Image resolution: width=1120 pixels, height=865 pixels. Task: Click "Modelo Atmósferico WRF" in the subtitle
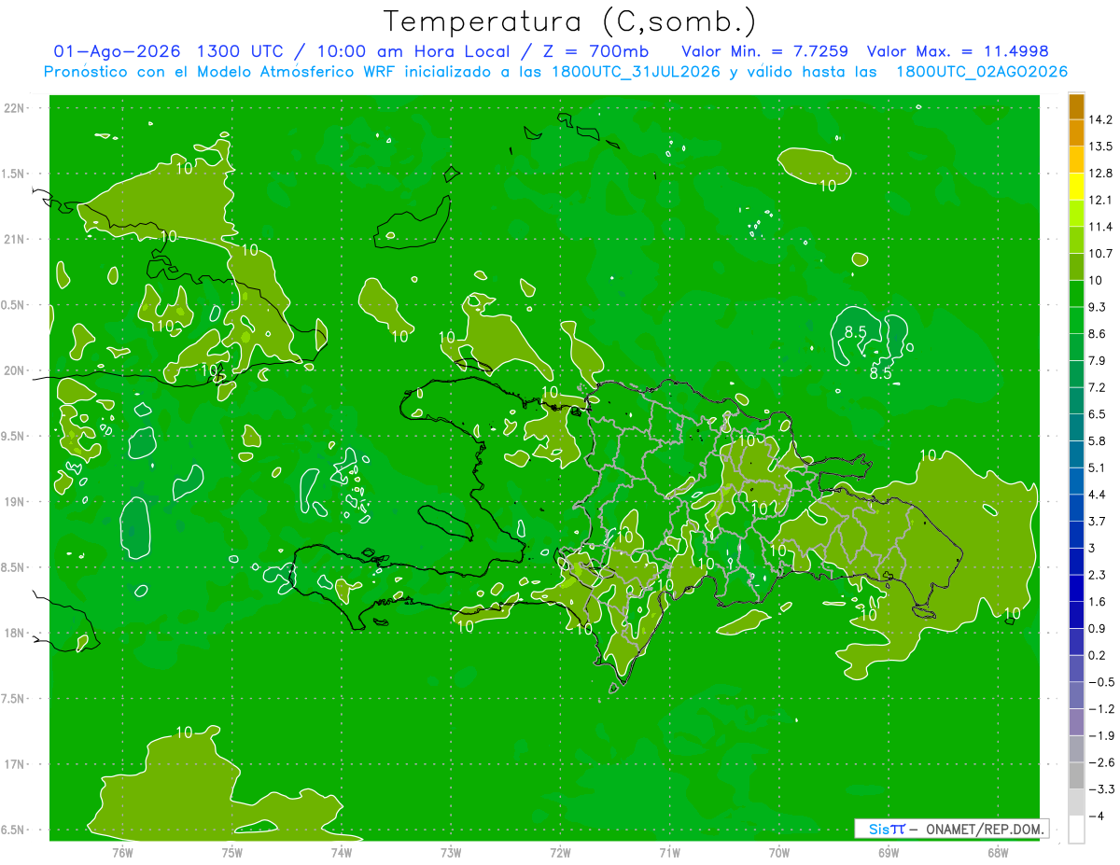(281, 72)
